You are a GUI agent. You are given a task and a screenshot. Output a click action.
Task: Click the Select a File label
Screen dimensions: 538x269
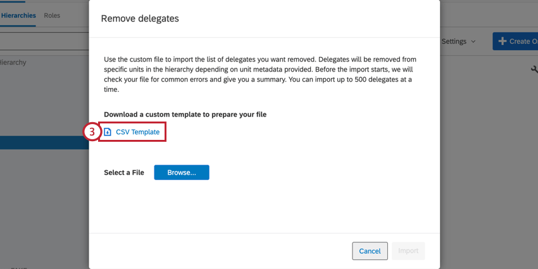point(124,172)
